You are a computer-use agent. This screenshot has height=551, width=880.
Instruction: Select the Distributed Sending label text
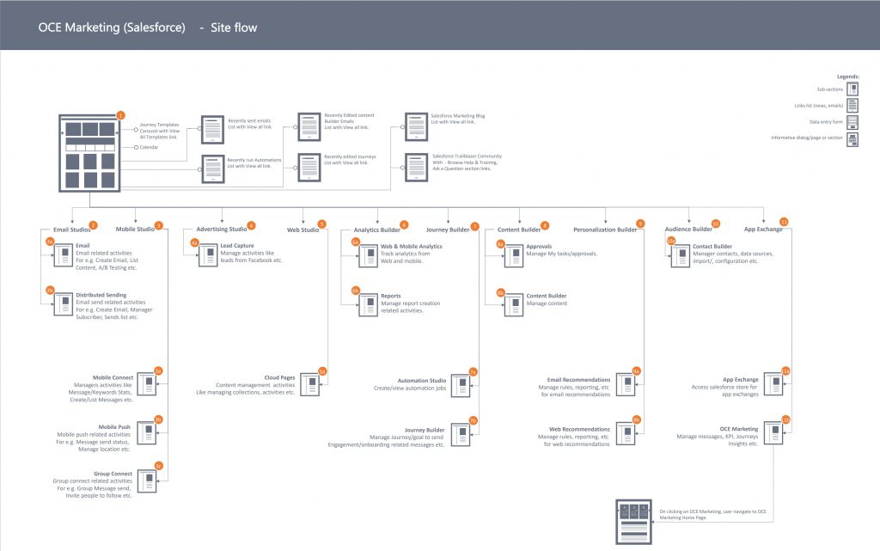(x=101, y=295)
